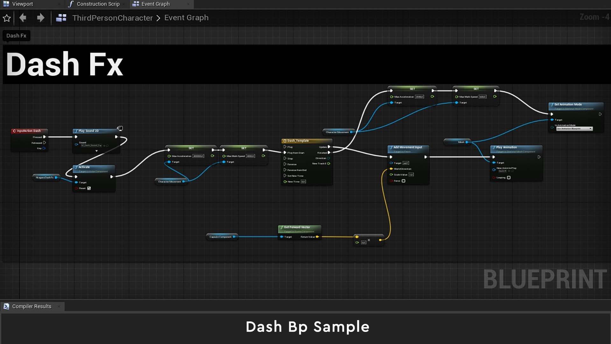Screen dimensions: 611x344
Task: Click the favorite star icon in breadcrumb bar
Action: coord(7,18)
